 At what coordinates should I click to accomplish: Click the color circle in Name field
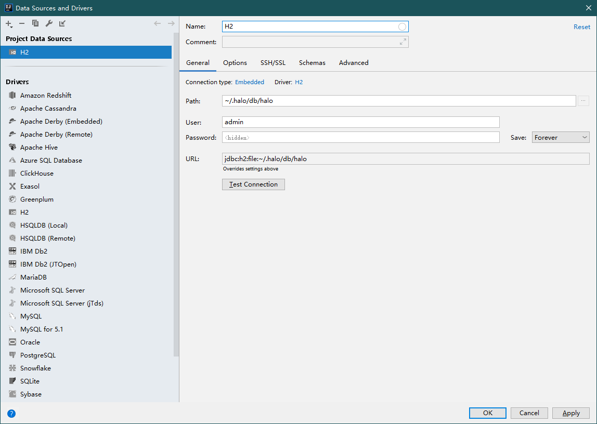[403, 27]
